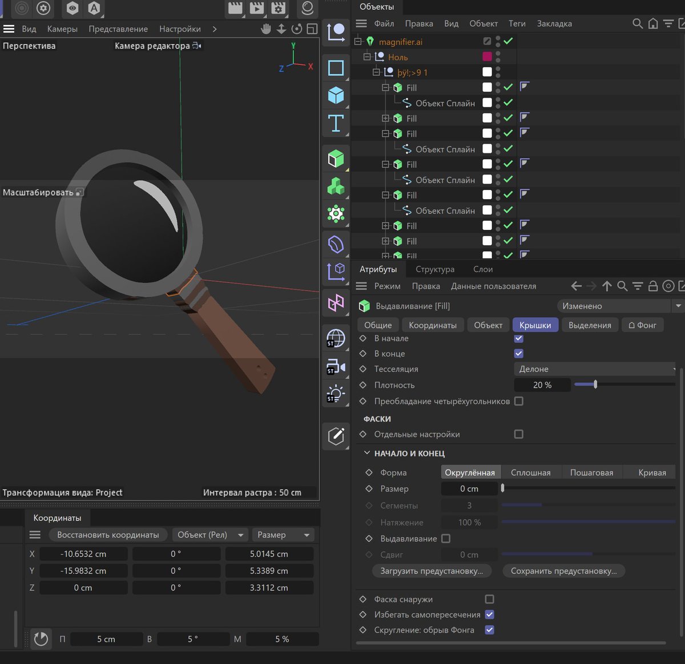
Task: Open the render to Picture Viewer icon
Action: pos(257,8)
